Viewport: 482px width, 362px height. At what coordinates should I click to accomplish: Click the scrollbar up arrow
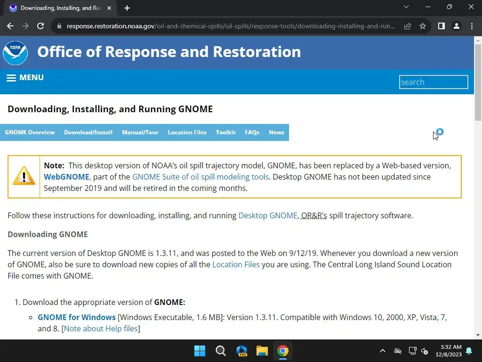pyautogui.click(x=478, y=40)
